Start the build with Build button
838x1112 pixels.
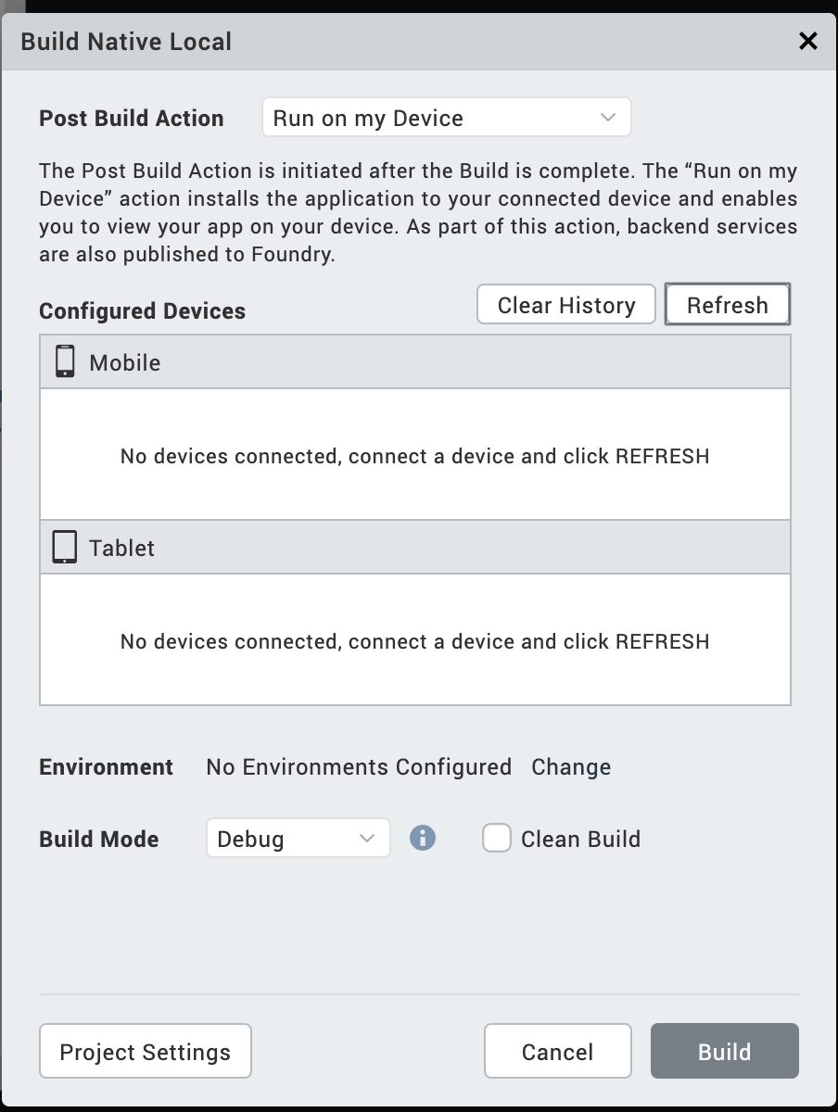tap(724, 1052)
